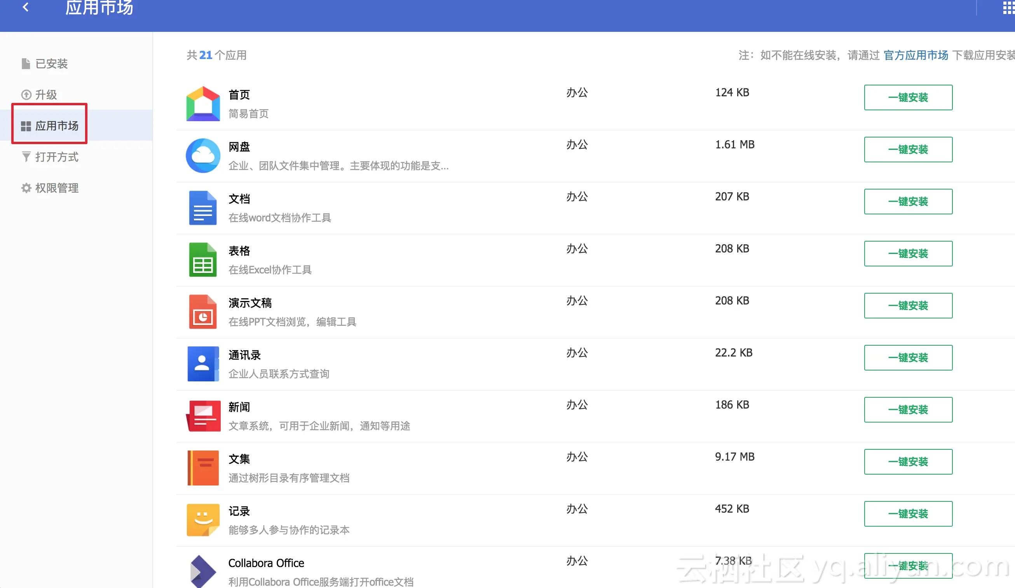The height and width of the screenshot is (588, 1015).
Task: Click the 文集 orange book icon
Action: (x=203, y=468)
